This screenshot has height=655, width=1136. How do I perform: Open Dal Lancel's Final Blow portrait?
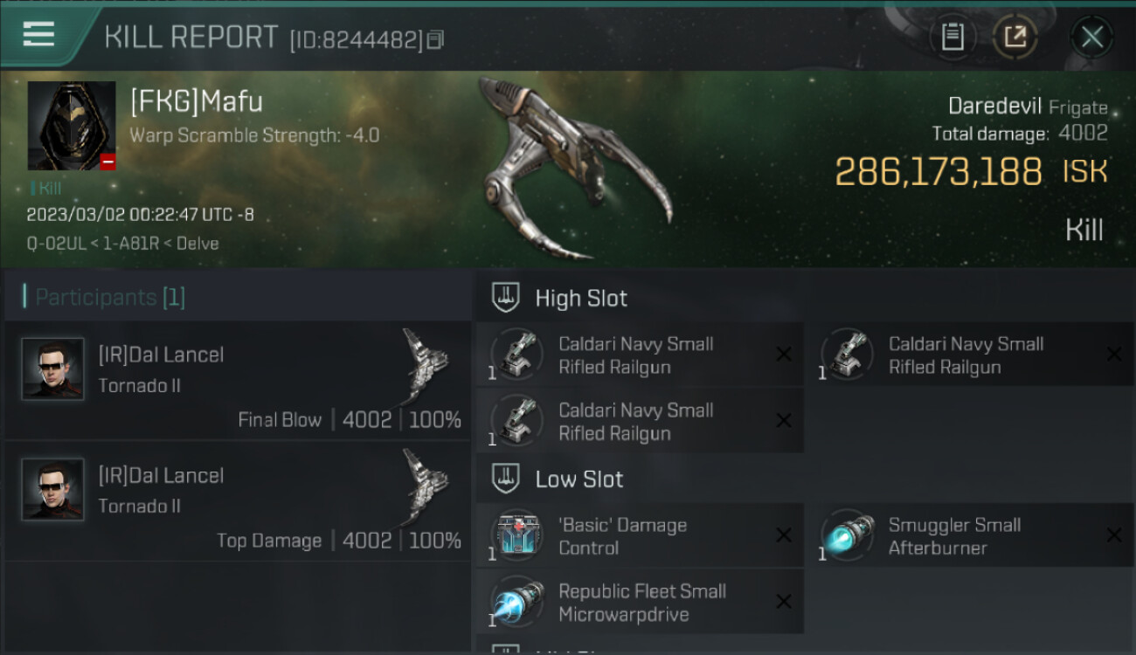(53, 369)
